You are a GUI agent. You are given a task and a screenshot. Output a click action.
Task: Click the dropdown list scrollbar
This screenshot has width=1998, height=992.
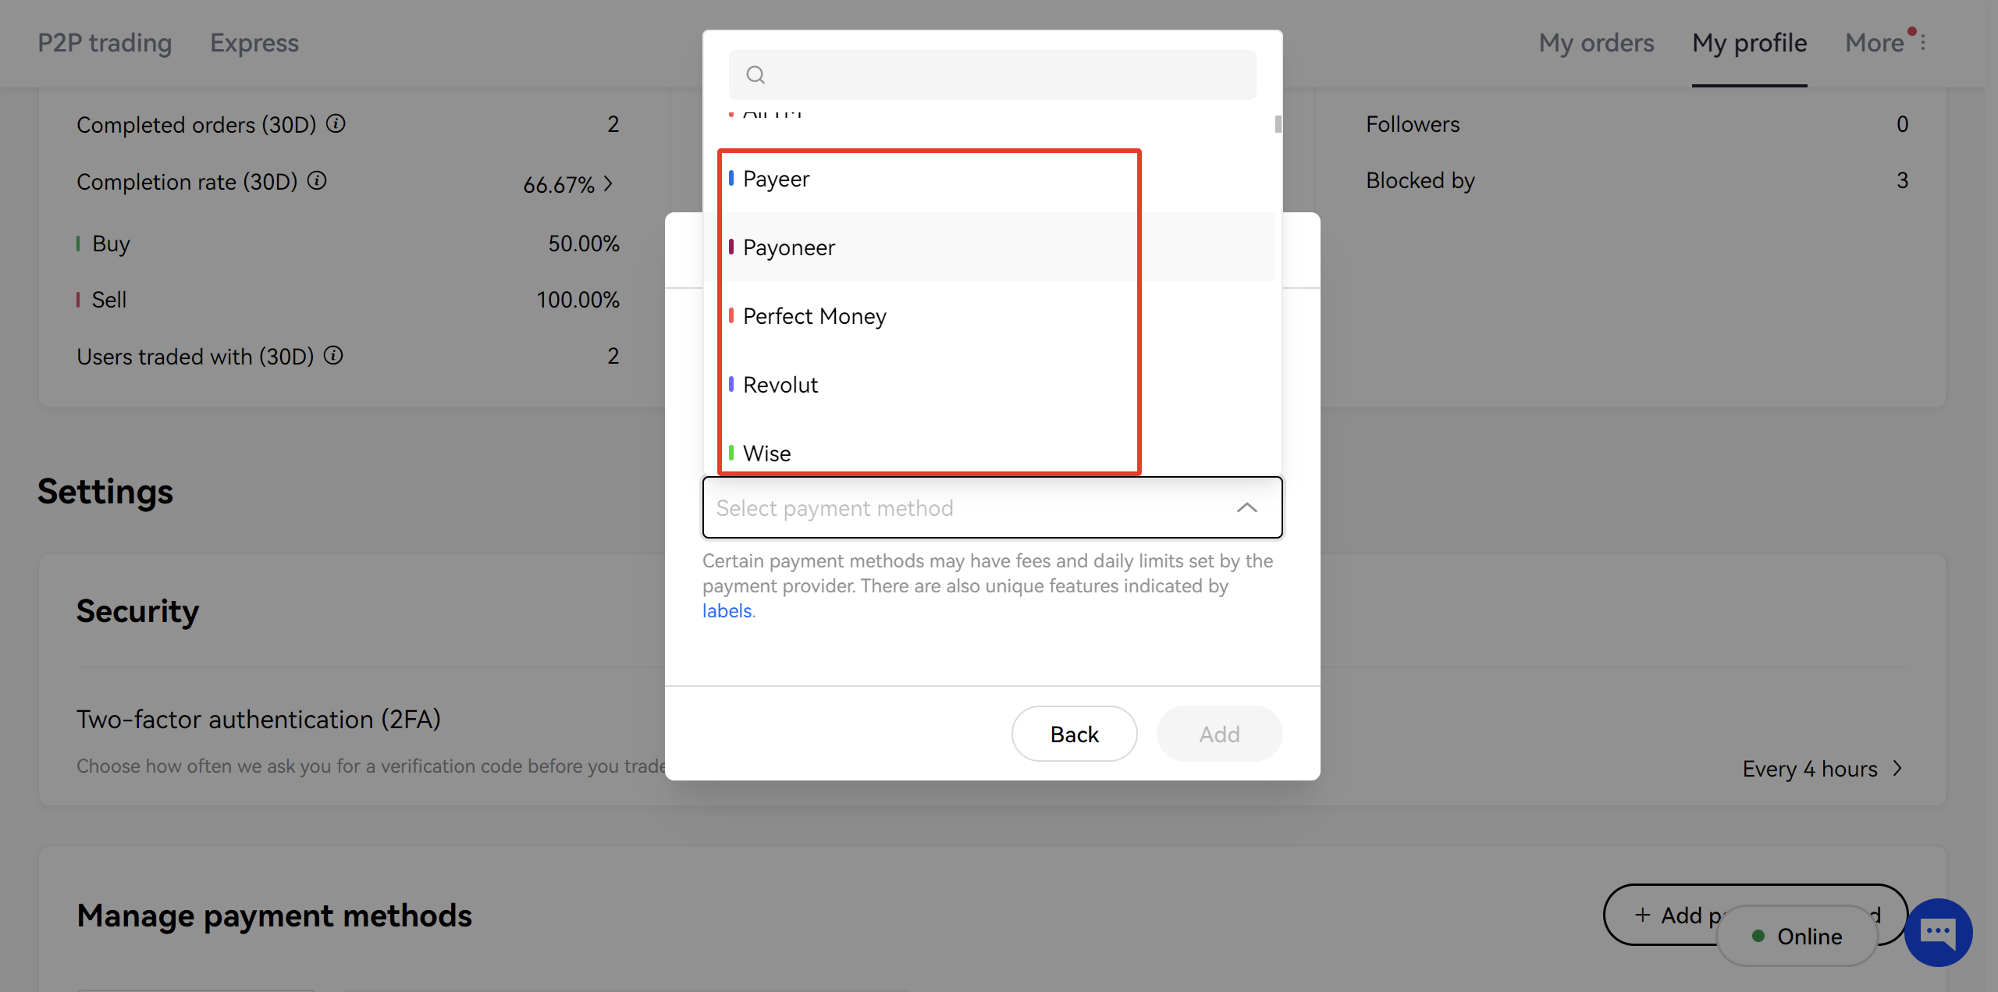(1278, 124)
